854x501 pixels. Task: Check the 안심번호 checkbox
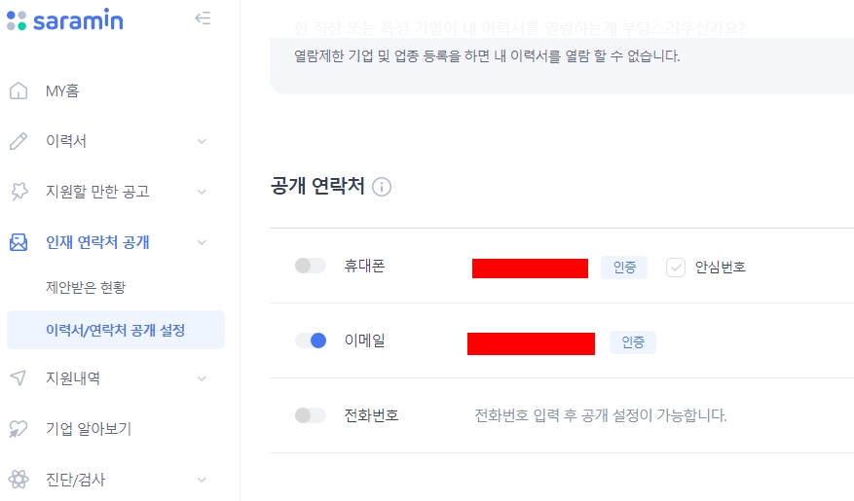click(676, 268)
